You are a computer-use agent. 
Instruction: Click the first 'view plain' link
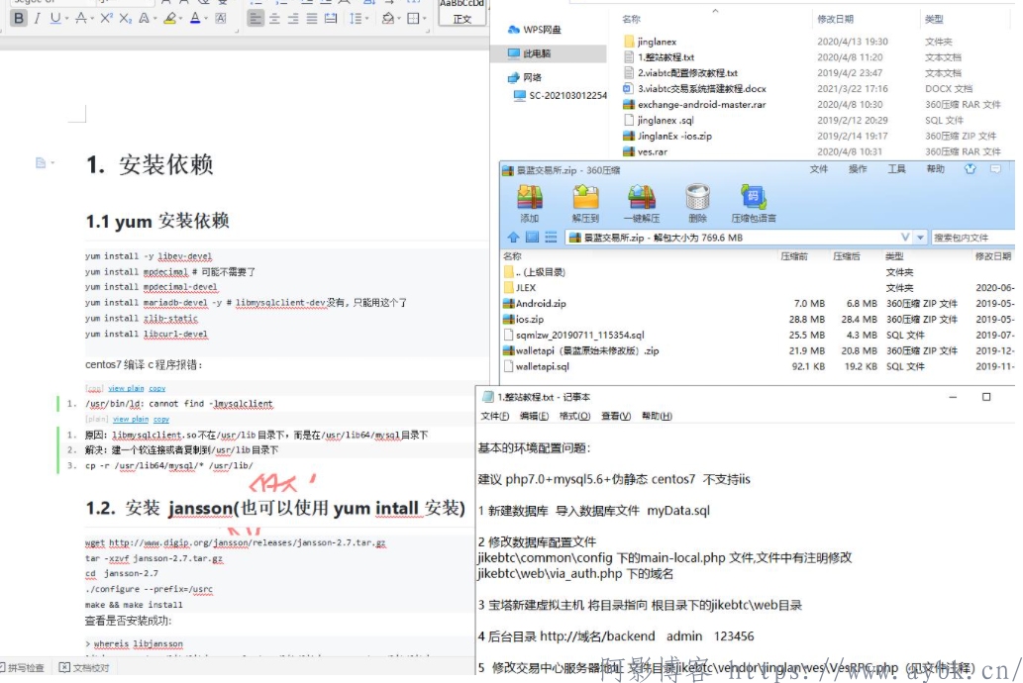coord(126,388)
